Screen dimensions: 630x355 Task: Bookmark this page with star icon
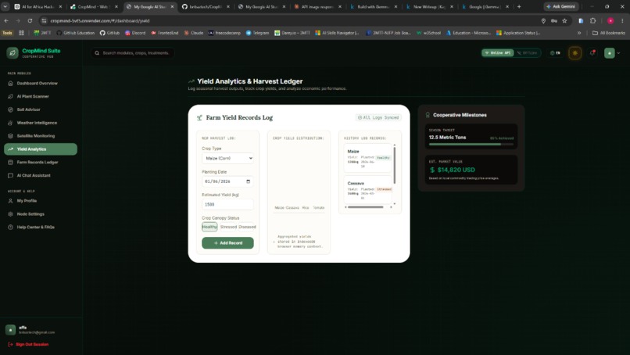coord(564,20)
